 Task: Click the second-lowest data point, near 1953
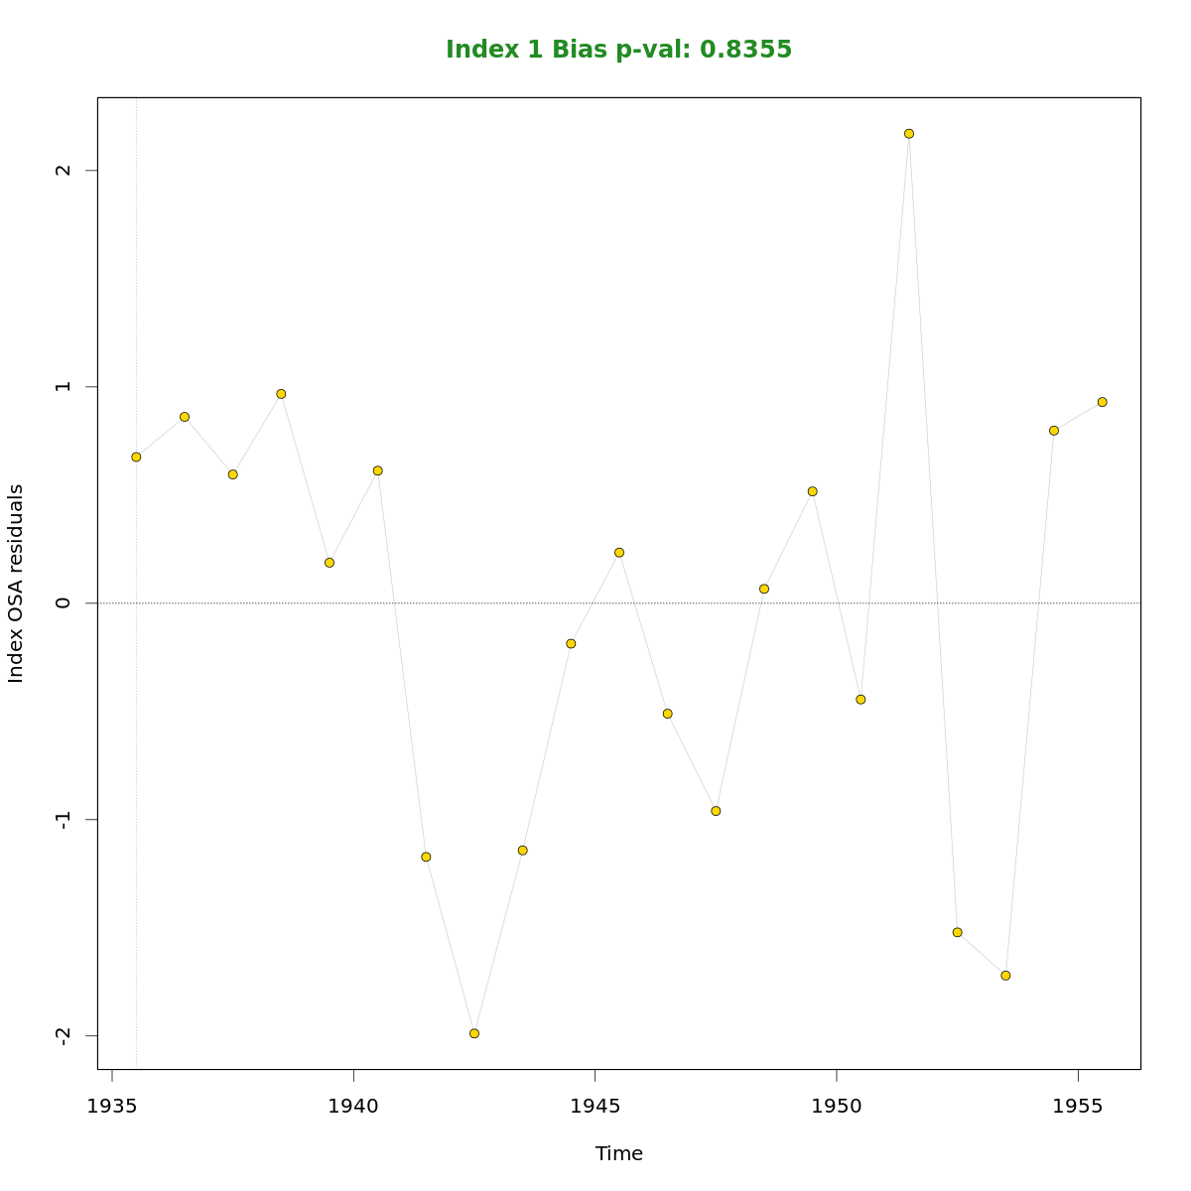tap(1005, 975)
